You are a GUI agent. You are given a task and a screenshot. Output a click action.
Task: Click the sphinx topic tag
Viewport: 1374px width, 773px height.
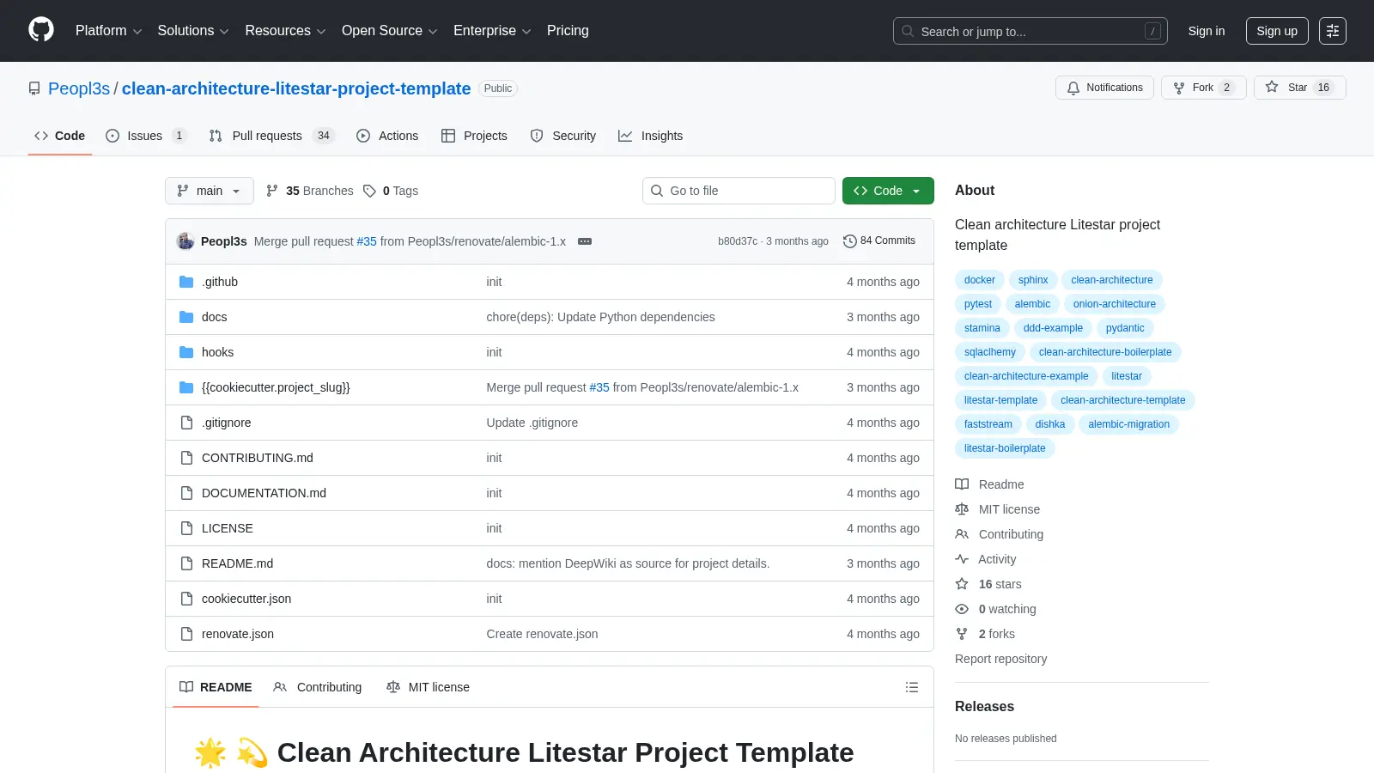(x=1033, y=280)
